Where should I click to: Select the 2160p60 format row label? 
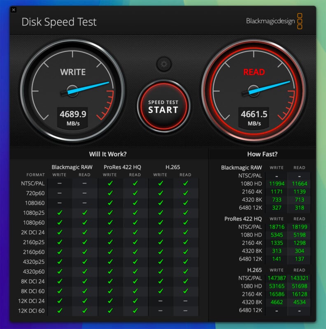pyautogui.click(x=34, y=252)
